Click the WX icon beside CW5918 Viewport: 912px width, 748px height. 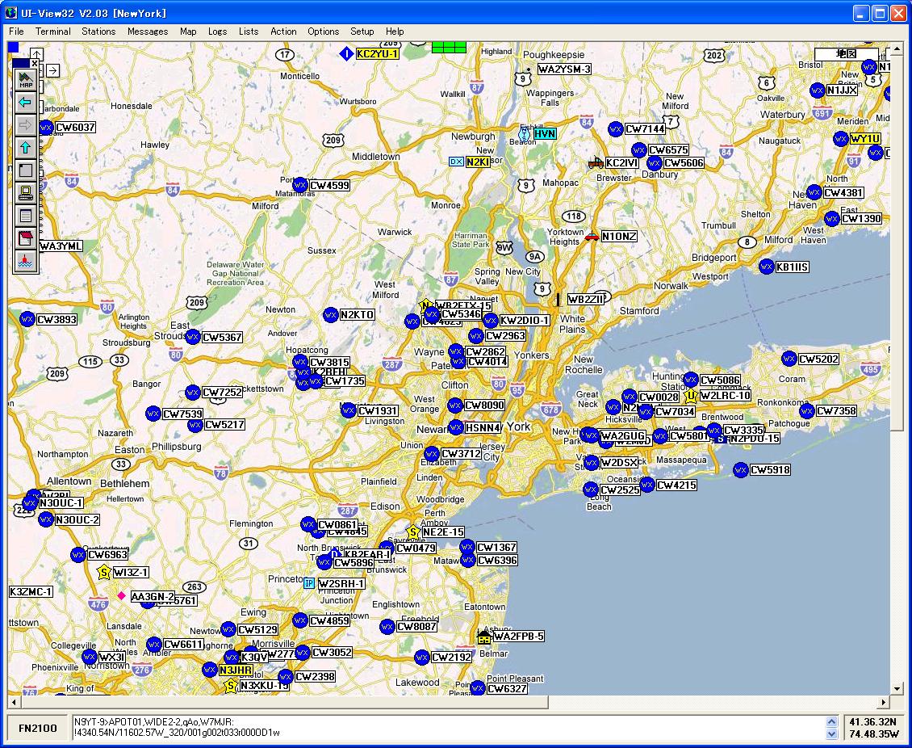[740, 470]
